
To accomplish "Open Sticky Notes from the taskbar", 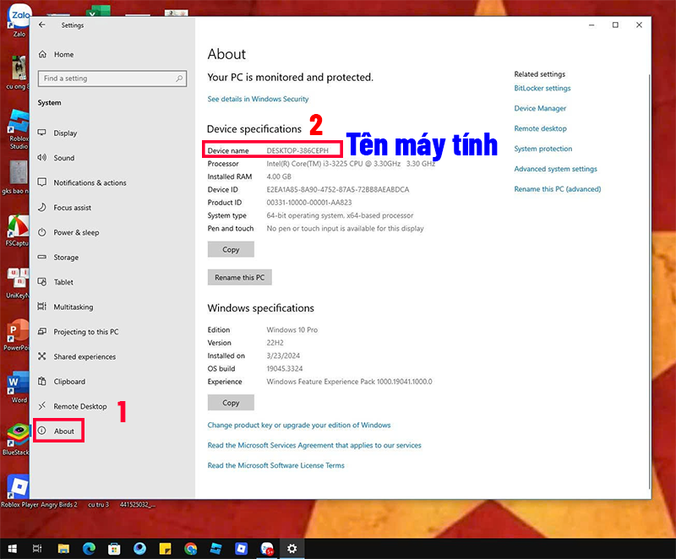I will click(165, 548).
